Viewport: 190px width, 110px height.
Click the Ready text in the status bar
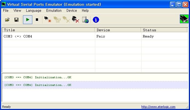(7, 107)
